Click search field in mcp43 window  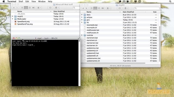147,8
